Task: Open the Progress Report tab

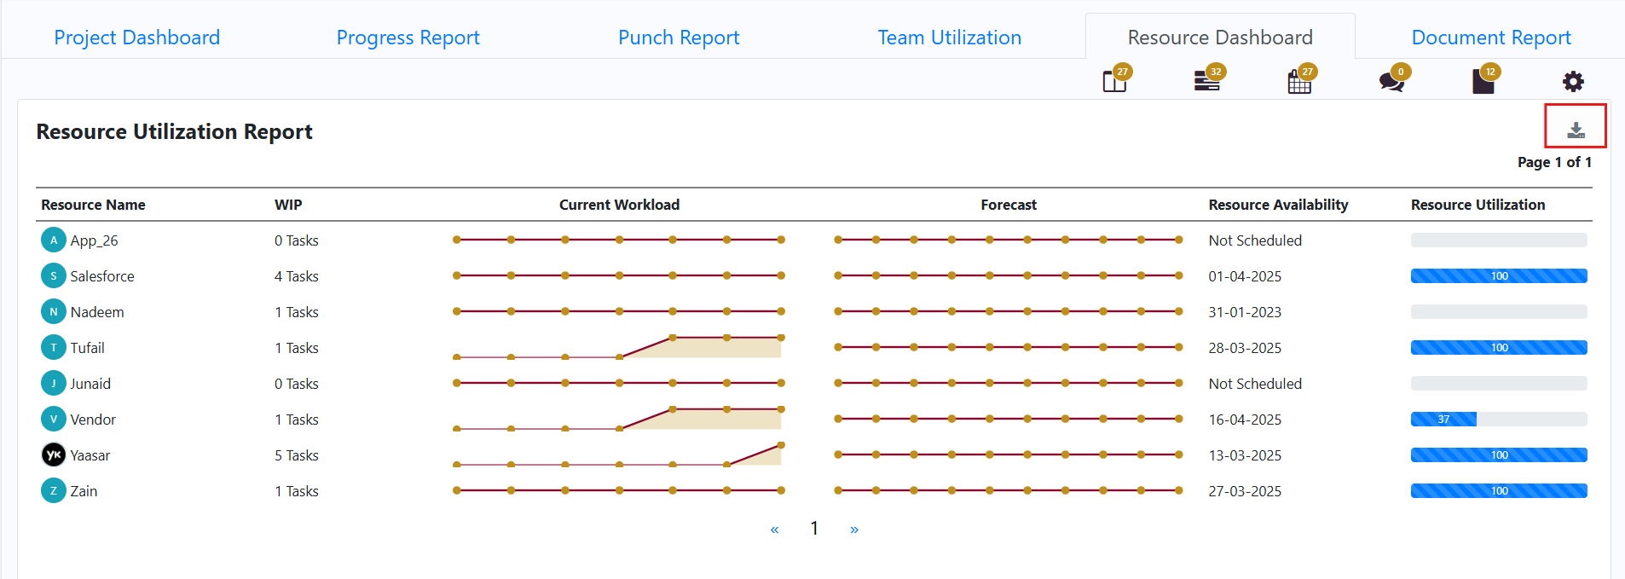Action: [408, 38]
